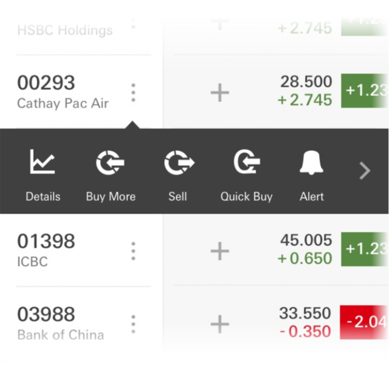Show more actions with right chevron
The width and height of the screenshot is (389, 365).
coord(365,171)
